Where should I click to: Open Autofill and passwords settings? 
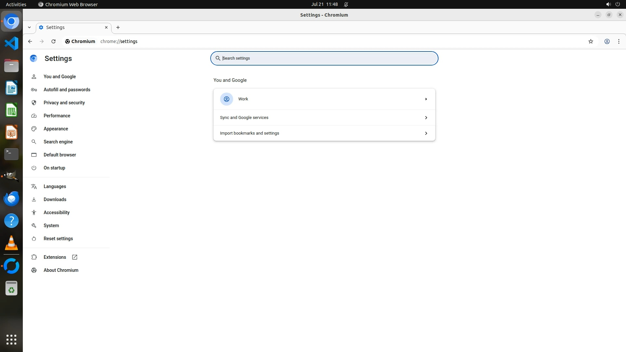click(67, 90)
